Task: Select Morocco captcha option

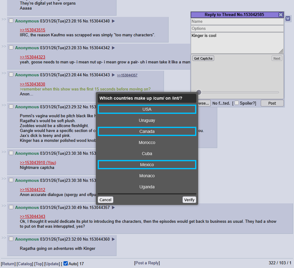Action: coord(147,142)
